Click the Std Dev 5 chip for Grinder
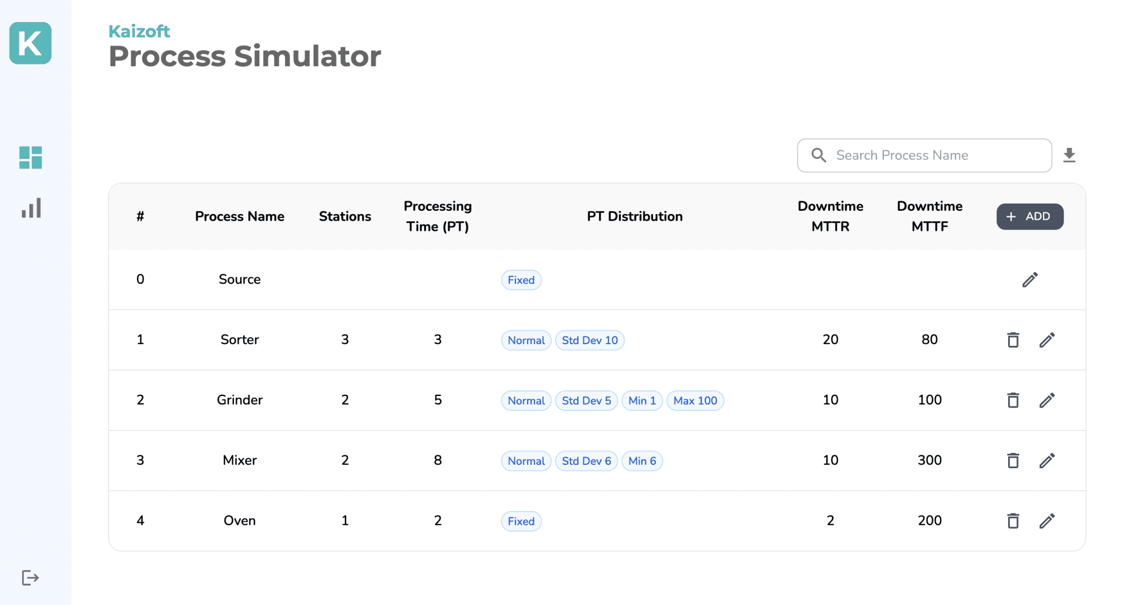Image resolution: width=1140 pixels, height=605 pixels. (586, 400)
